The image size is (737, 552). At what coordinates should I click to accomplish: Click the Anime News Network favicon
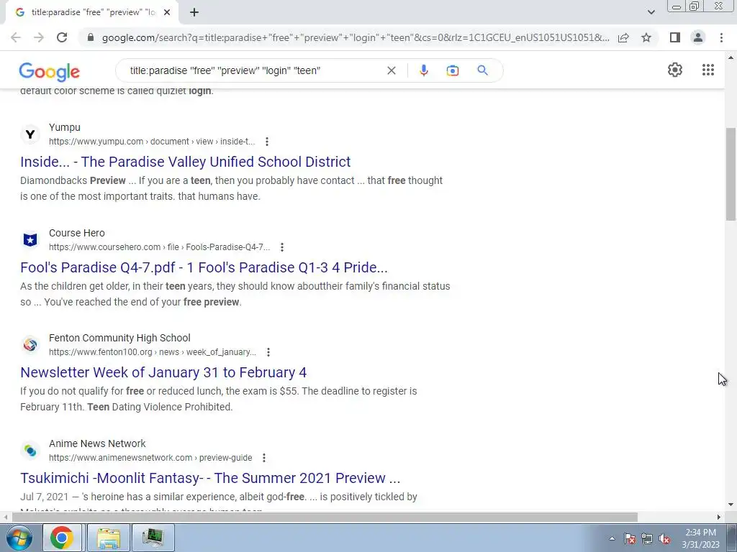(30, 451)
